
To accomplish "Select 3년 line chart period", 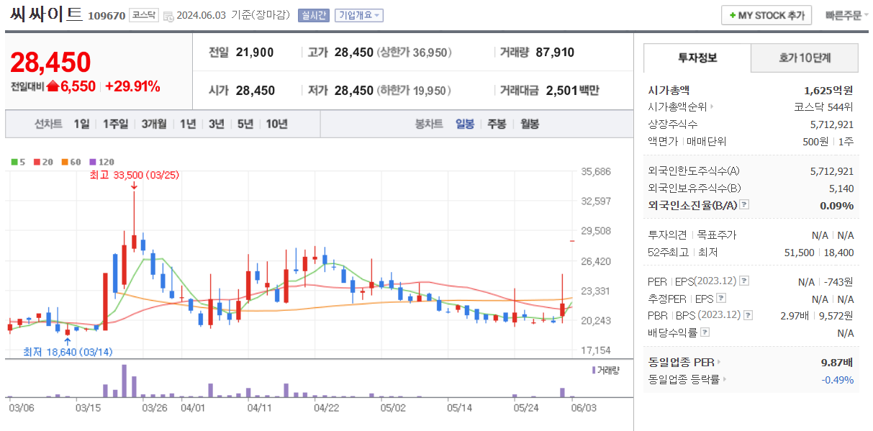I will (x=217, y=124).
